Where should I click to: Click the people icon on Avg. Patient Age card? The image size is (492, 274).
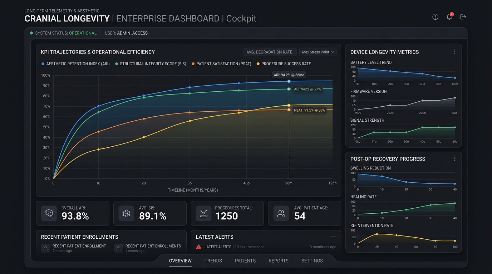click(281, 213)
